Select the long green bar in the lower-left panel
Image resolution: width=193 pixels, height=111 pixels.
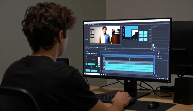[91, 64]
